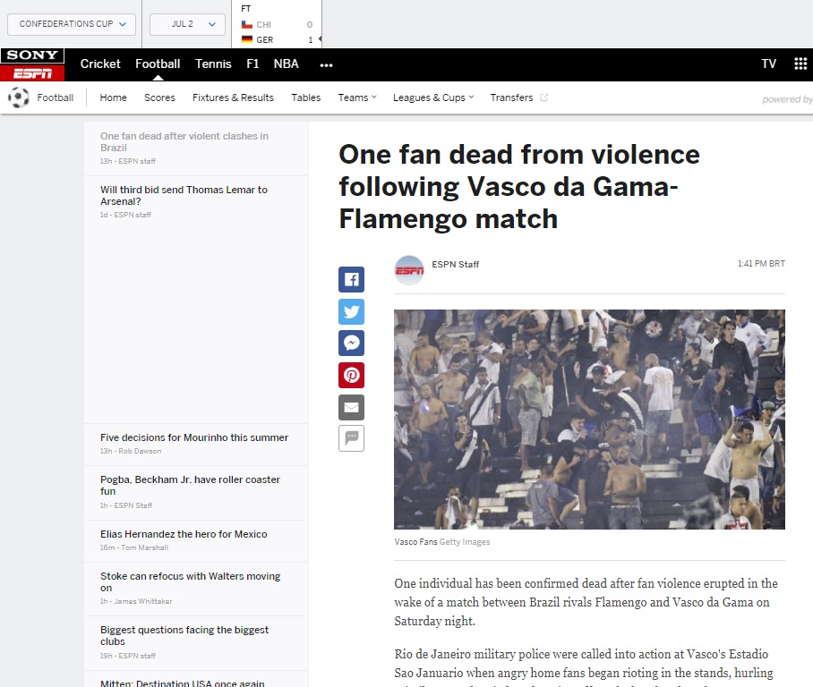The image size is (813, 687).
Task: Read Five decisions for Mourinho story
Action: click(194, 437)
